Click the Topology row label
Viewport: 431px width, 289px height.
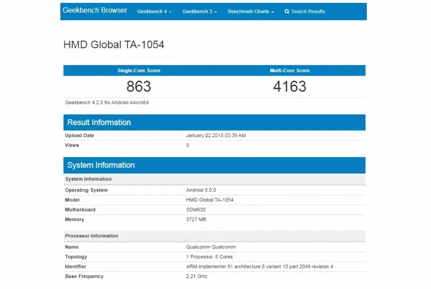coord(76,257)
